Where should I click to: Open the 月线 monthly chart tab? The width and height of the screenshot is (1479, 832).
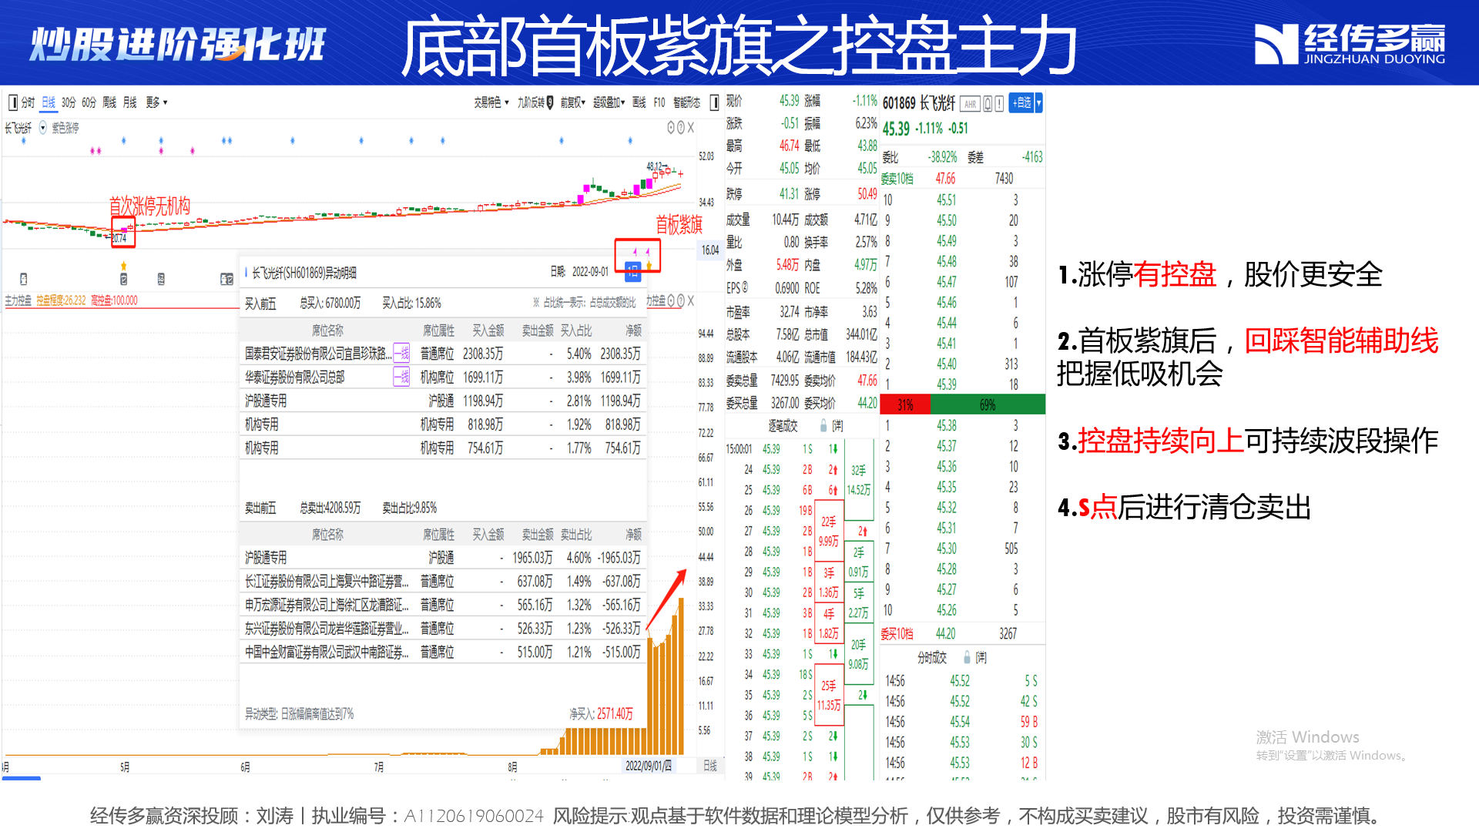pyautogui.click(x=129, y=102)
